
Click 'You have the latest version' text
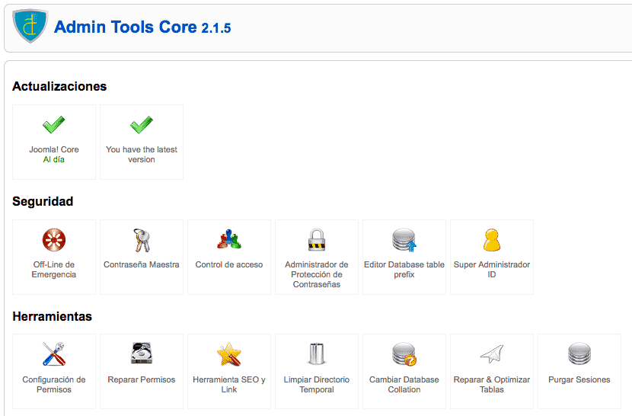[142, 155]
